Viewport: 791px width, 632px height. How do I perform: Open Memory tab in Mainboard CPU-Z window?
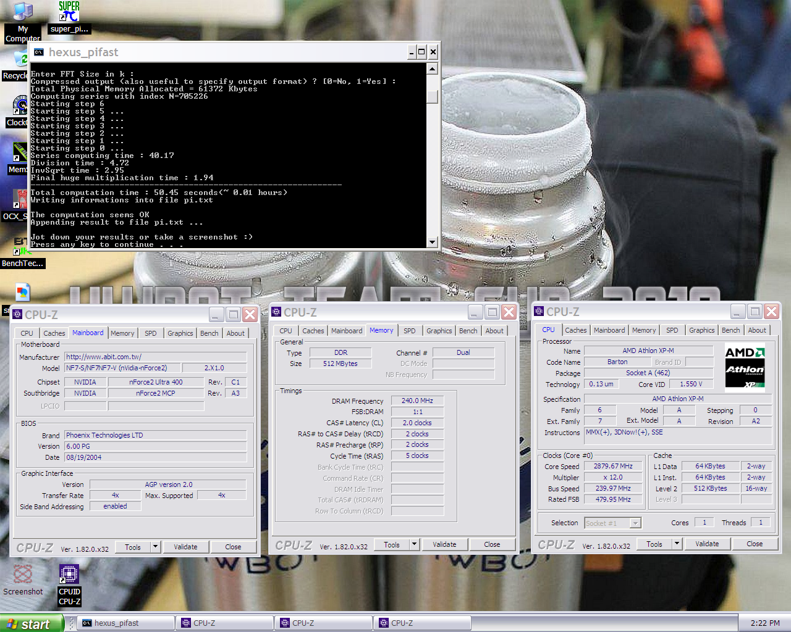pyautogui.click(x=122, y=333)
